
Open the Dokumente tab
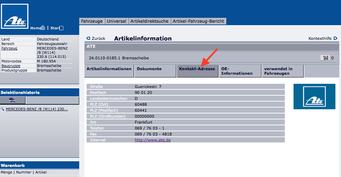coord(149,69)
